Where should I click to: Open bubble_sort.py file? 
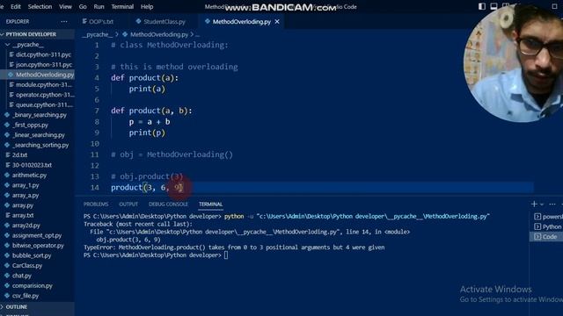(x=32, y=255)
